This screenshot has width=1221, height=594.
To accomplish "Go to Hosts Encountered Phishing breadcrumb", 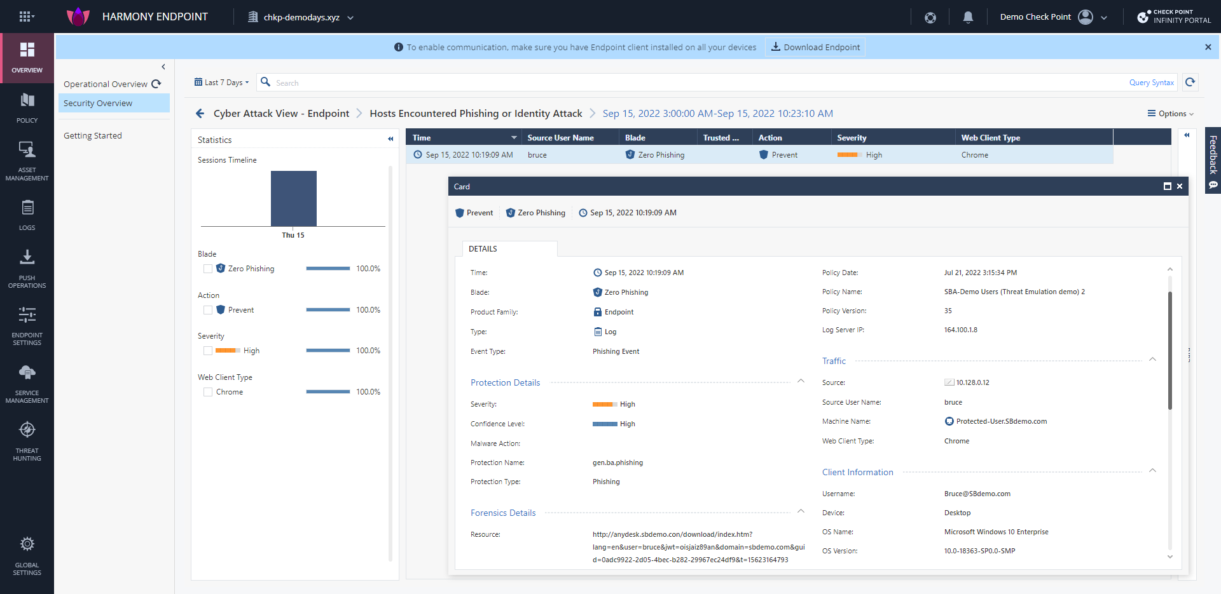I will tap(476, 113).
